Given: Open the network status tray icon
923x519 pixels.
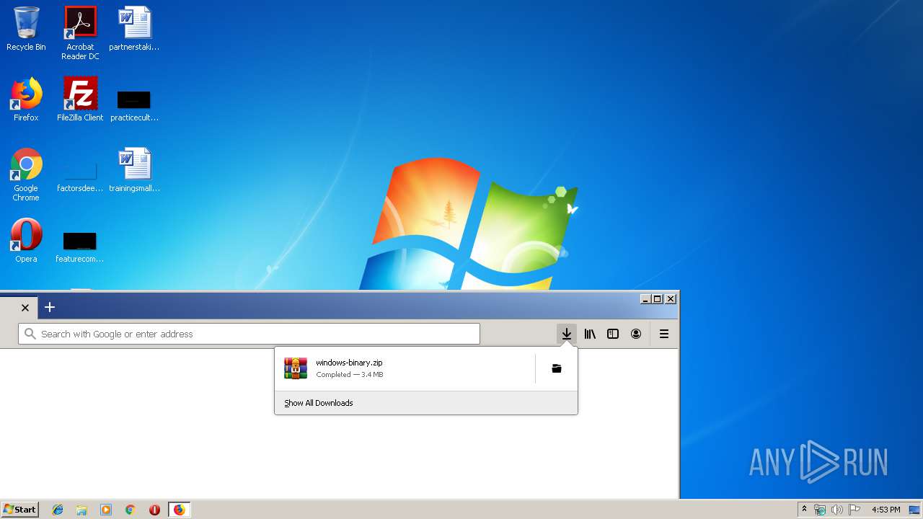Looking at the screenshot, I should click(820, 510).
